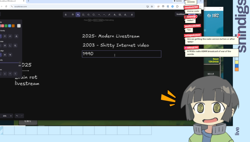Select the Hand panning tool
This screenshot has height=142, width=250.
click(73, 15)
